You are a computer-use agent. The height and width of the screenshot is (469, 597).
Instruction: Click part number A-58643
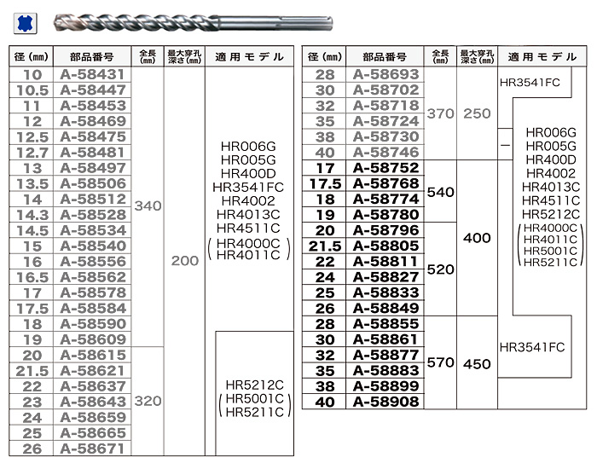coord(93,402)
